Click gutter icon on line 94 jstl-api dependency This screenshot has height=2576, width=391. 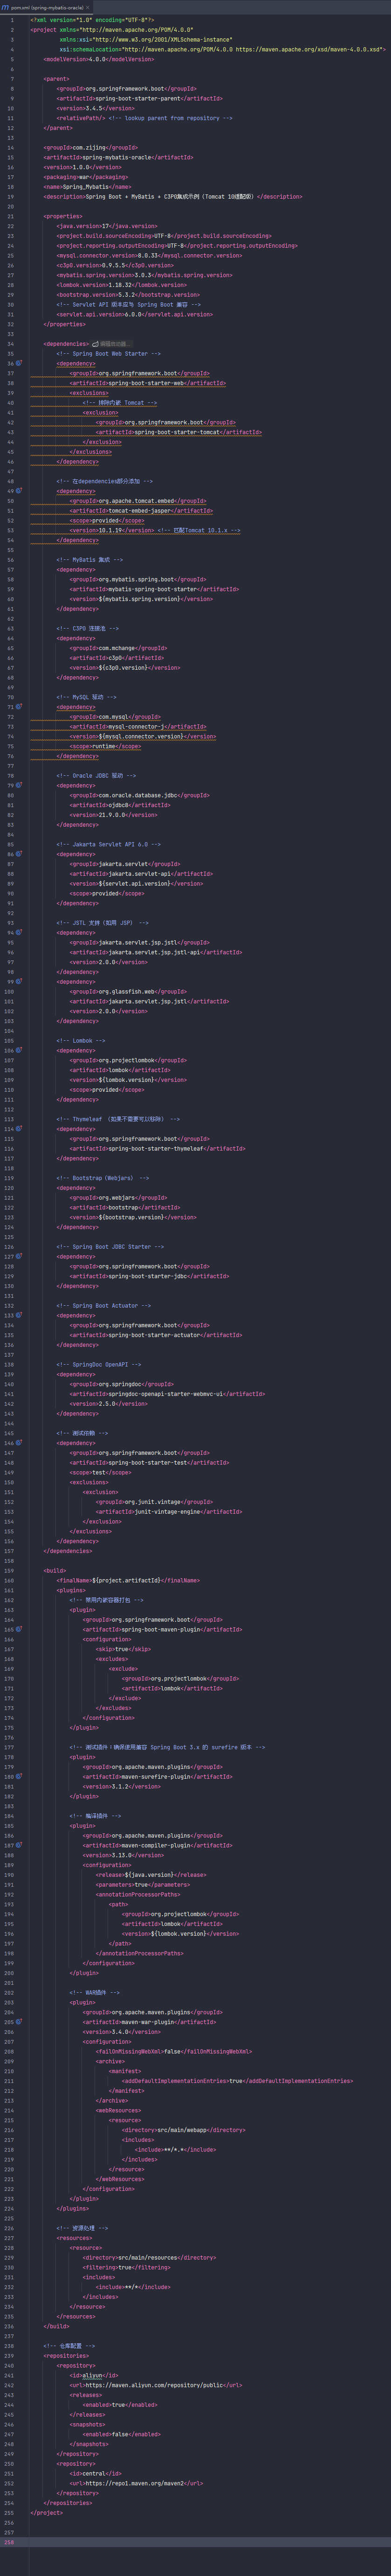tap(19, 932)
